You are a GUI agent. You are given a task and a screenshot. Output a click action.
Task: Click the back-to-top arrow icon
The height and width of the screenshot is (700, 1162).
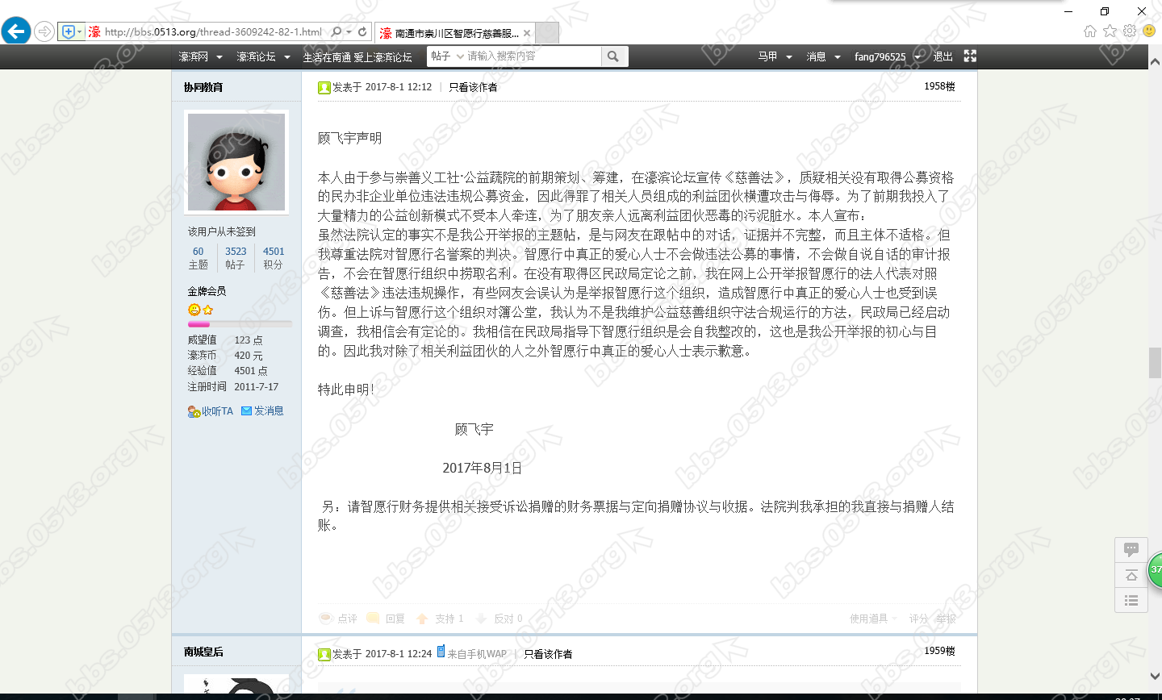point(1131,575)
